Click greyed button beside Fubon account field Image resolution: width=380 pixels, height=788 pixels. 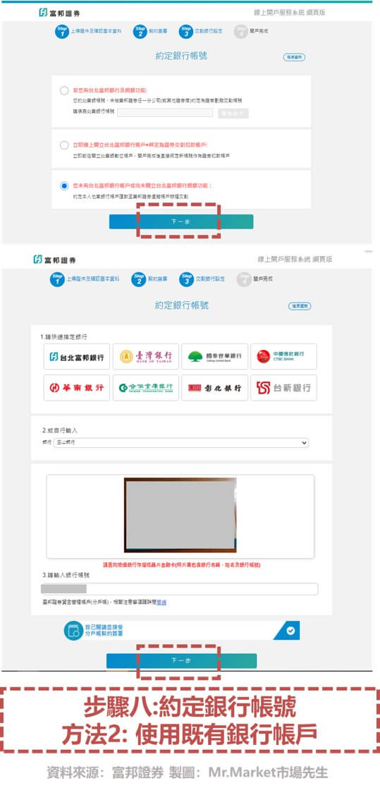233,113
